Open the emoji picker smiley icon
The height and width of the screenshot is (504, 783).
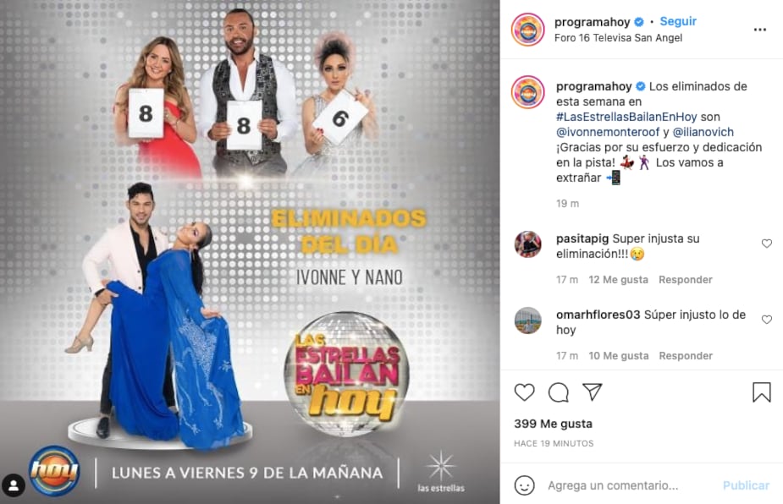click(x=524, y=485)
